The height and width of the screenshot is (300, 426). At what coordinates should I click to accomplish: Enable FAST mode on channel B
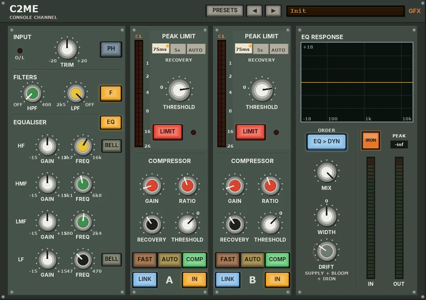(x=228, y=260)
